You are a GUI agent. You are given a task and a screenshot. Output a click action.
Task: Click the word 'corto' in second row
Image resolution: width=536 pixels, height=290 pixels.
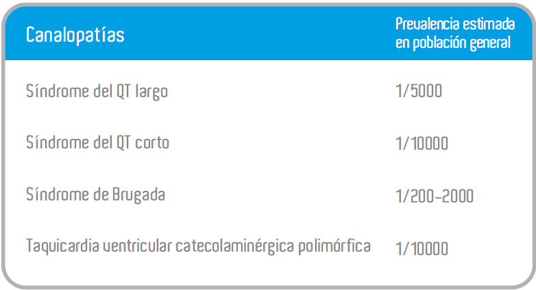(152, 143)
